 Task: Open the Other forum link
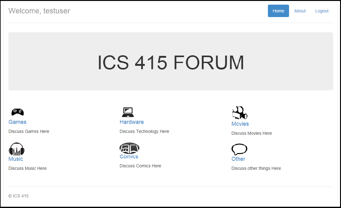[238, 159]
